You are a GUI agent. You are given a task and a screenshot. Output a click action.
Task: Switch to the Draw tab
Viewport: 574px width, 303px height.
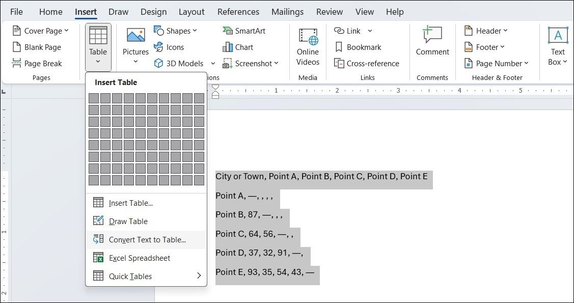[118, 12]
